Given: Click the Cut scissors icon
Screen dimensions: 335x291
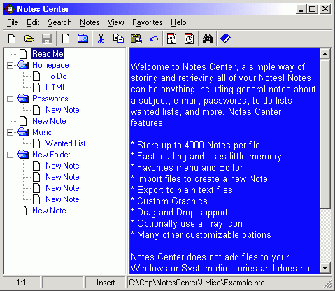Looking at the screenshot, I should tap(101, 38).
